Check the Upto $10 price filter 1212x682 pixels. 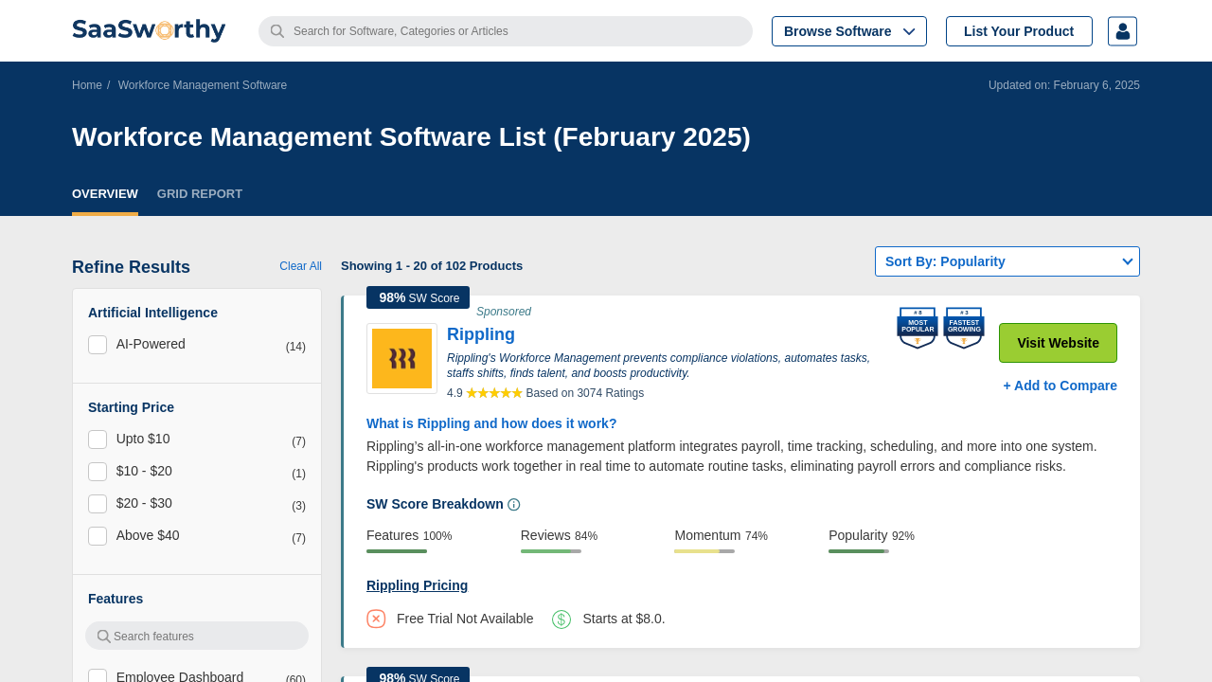tap(98, 440)
